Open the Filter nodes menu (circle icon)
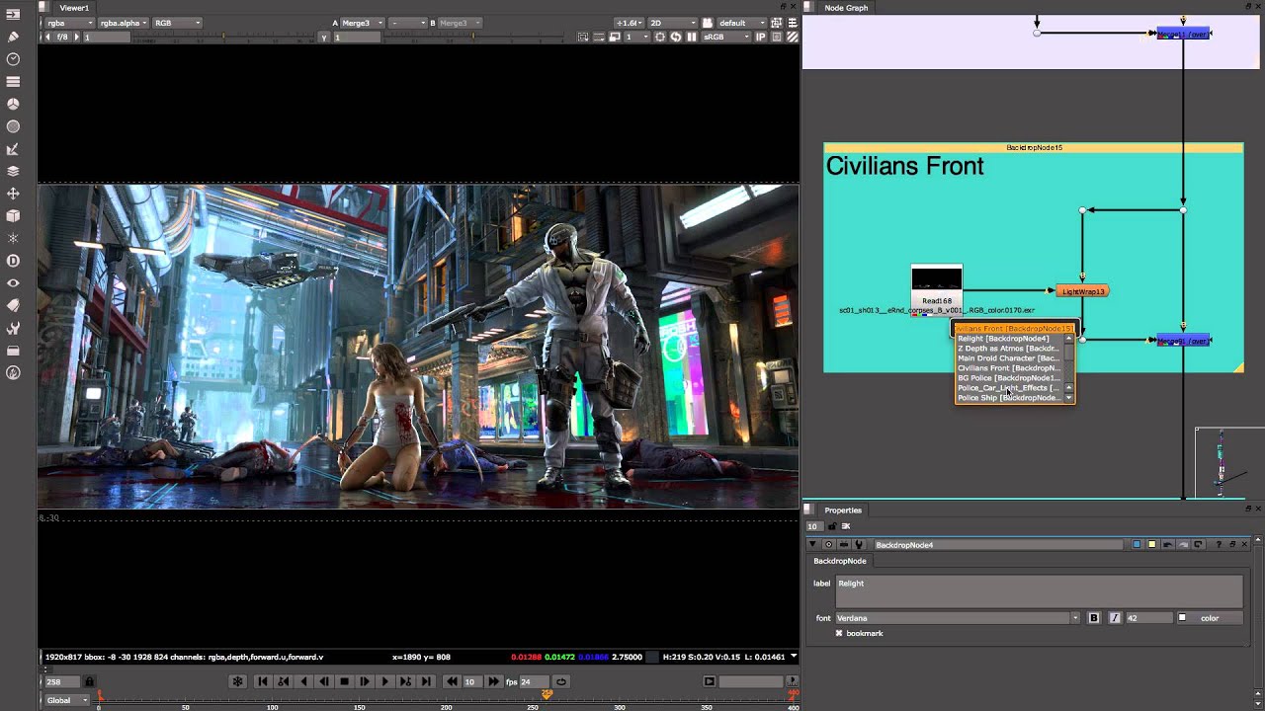The height and width of the screenshot is (711, 1265). click(x=13, y=126)
